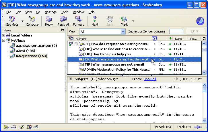Image resolution: width=208 pixels, height=132 pixels.
Task: Open the Message menu
Action: click(50, 12)
